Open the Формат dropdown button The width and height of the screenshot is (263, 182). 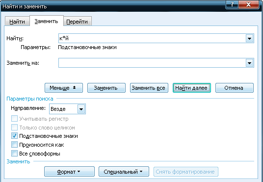70,171
